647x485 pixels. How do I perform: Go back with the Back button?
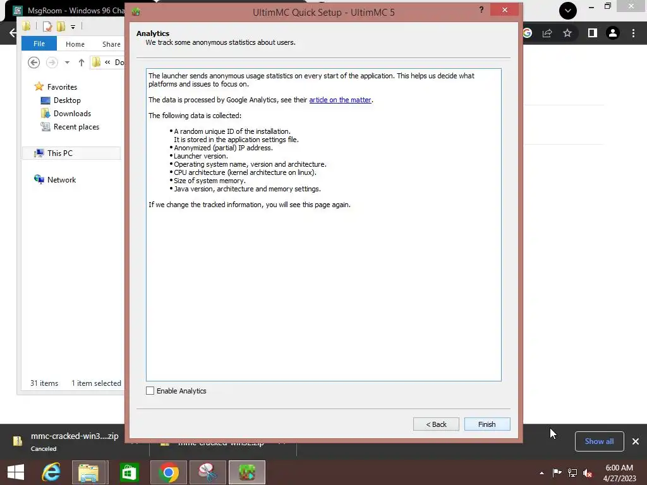436,424
